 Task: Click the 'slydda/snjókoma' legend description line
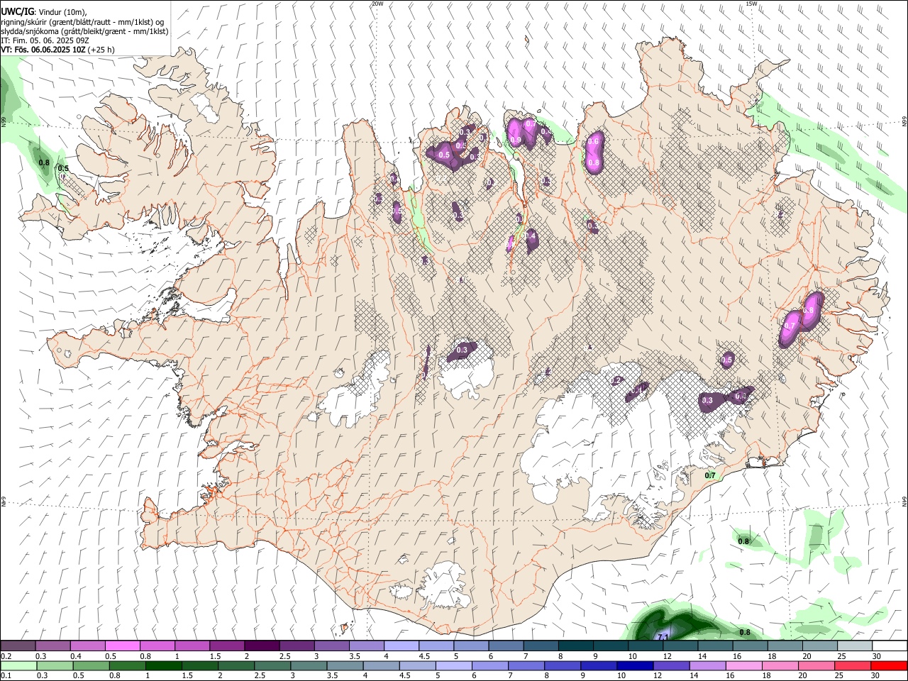click(x=84, y=31)
